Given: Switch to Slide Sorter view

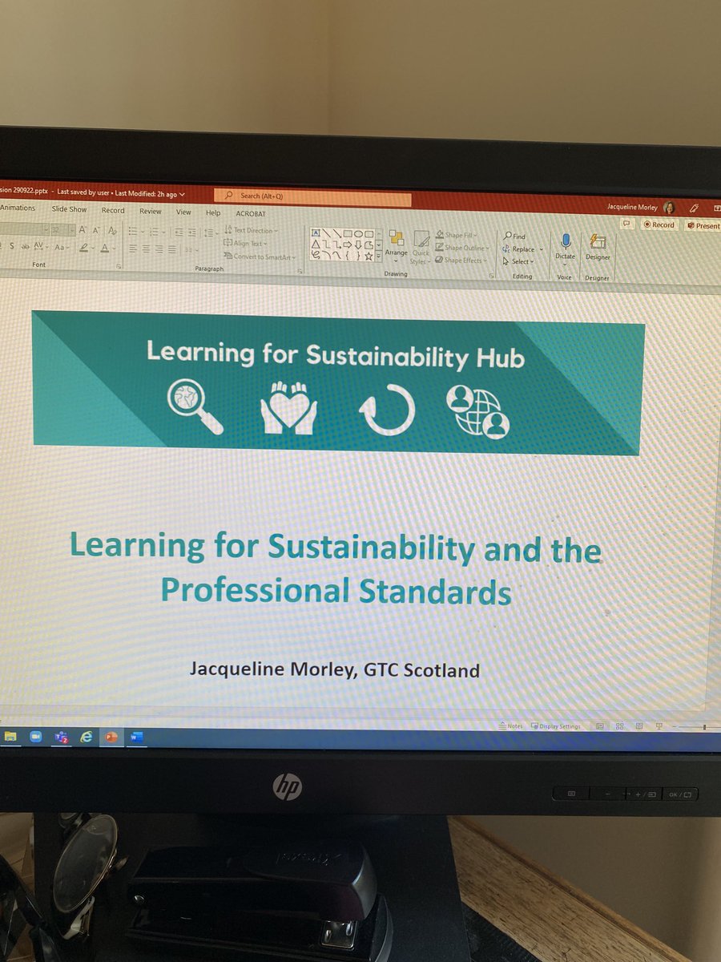Looking at the screenshot, I should [x=619, y=726].
